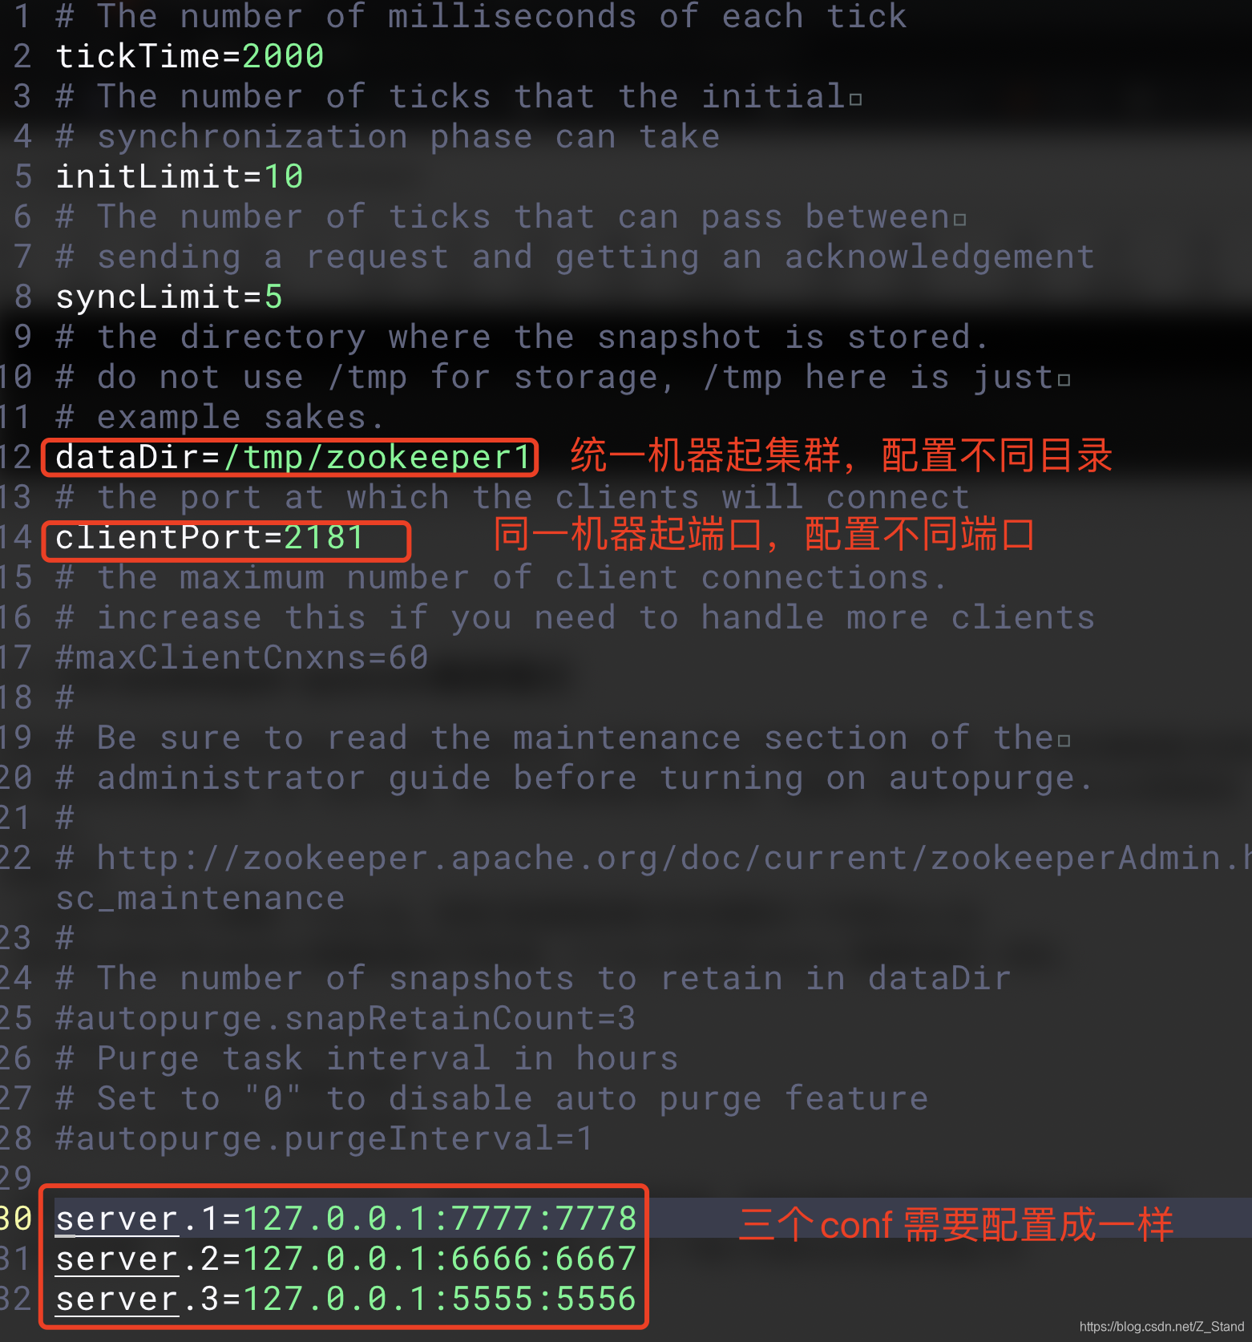Viewport: 1252px width, 1342px height.
Task: Place cursor on initLimit=10 value
Action: pyautogui.click(x=284, y=176)
